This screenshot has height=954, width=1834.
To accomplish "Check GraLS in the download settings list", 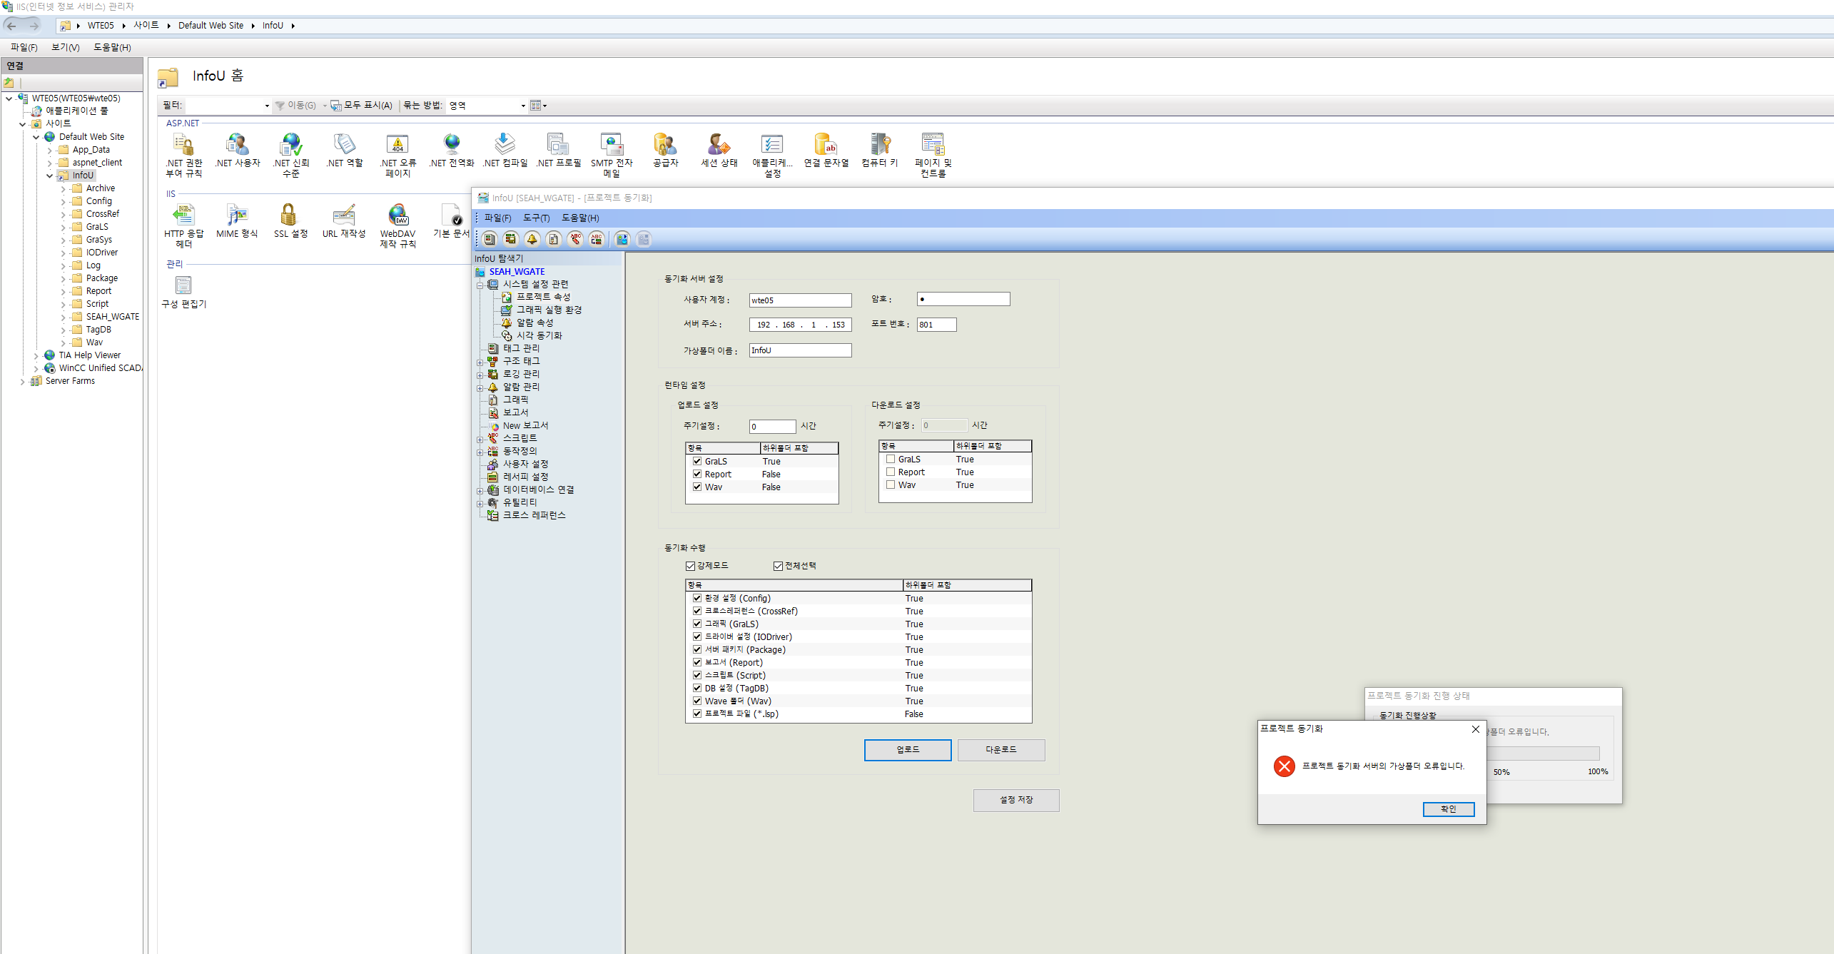I will click(890, 460).
